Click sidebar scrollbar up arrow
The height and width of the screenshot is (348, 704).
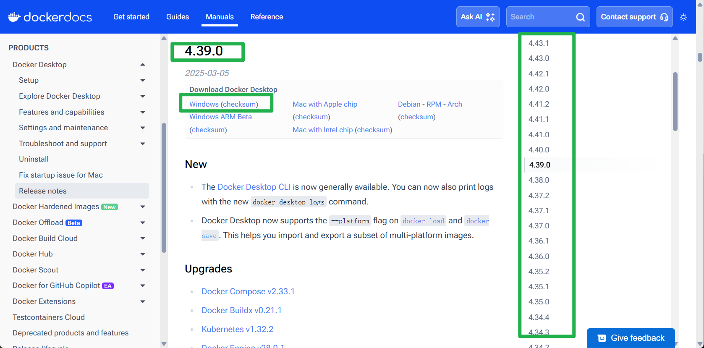(164, 38)
